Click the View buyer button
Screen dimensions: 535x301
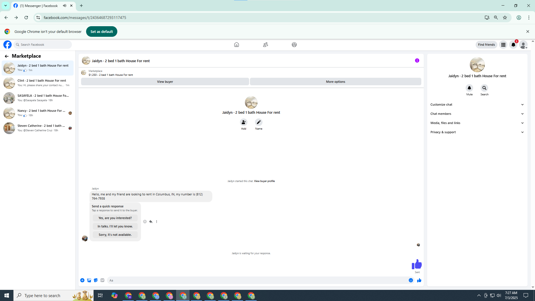click(165, 82)
